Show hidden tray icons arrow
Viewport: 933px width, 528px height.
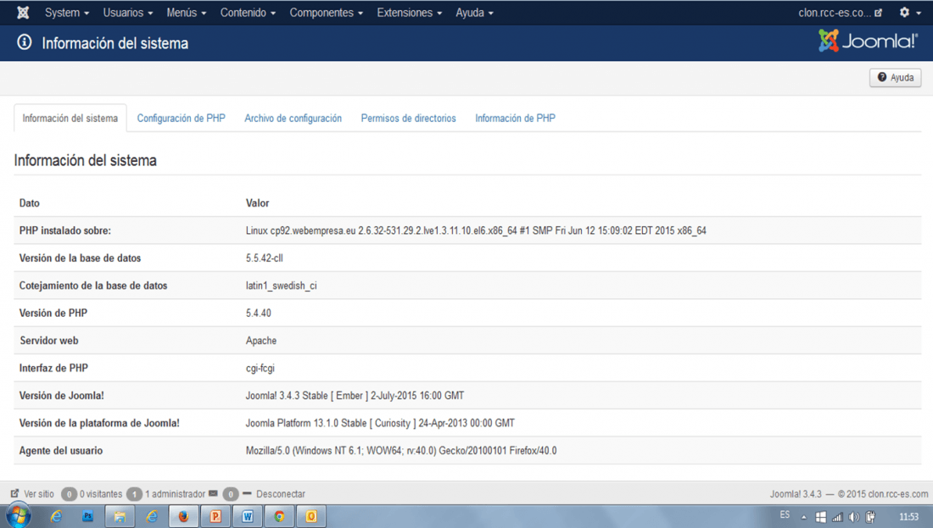pos(804,517)
